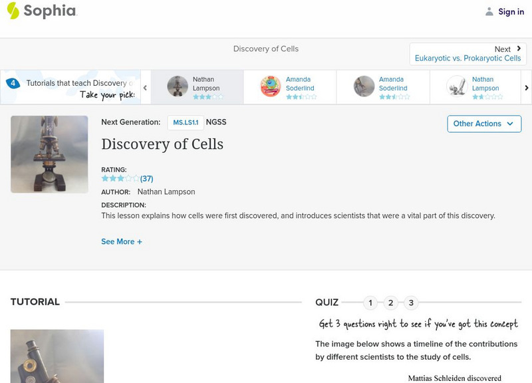Open the Other Actions dropdown

point(483,124)
